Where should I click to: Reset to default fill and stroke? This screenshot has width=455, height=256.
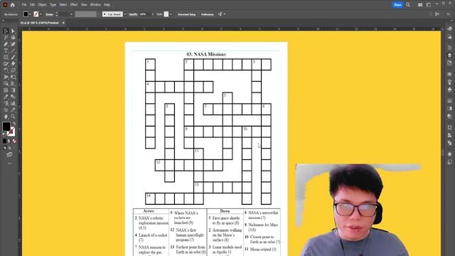[4, 134]
